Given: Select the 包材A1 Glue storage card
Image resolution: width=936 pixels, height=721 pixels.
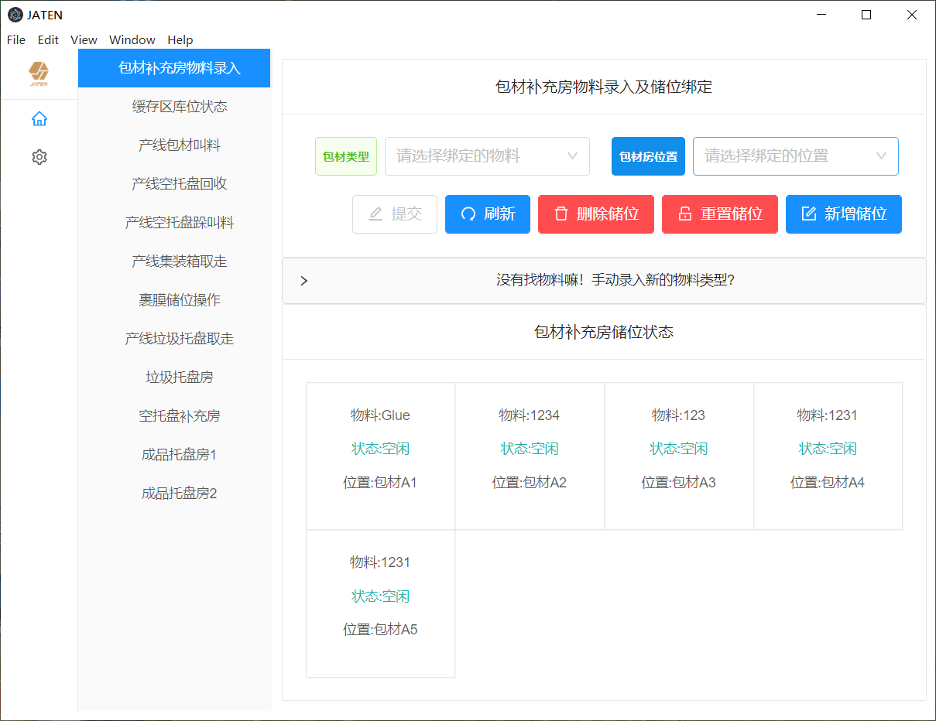Looking at the screenshot, I should tap(380, 456).
